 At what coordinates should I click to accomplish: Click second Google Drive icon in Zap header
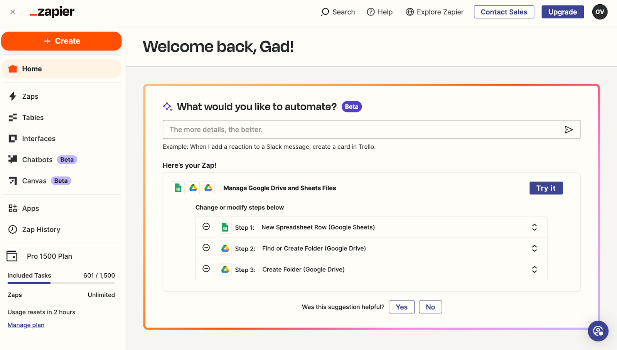coord(208,188)
